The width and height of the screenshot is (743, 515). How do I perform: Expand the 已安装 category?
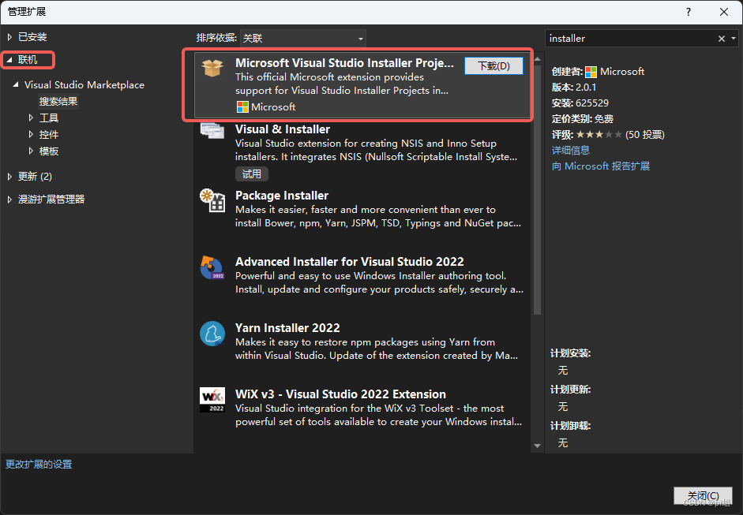pos(9,37)
